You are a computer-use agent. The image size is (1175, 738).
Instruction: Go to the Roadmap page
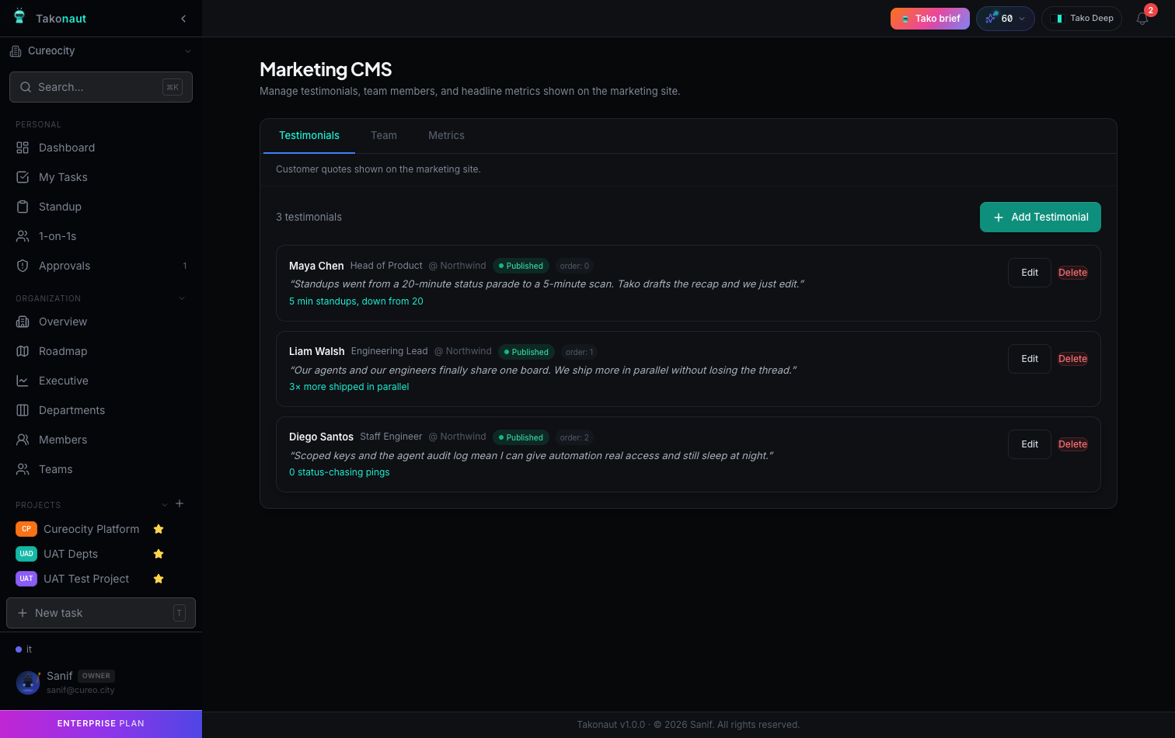point(101,351)
